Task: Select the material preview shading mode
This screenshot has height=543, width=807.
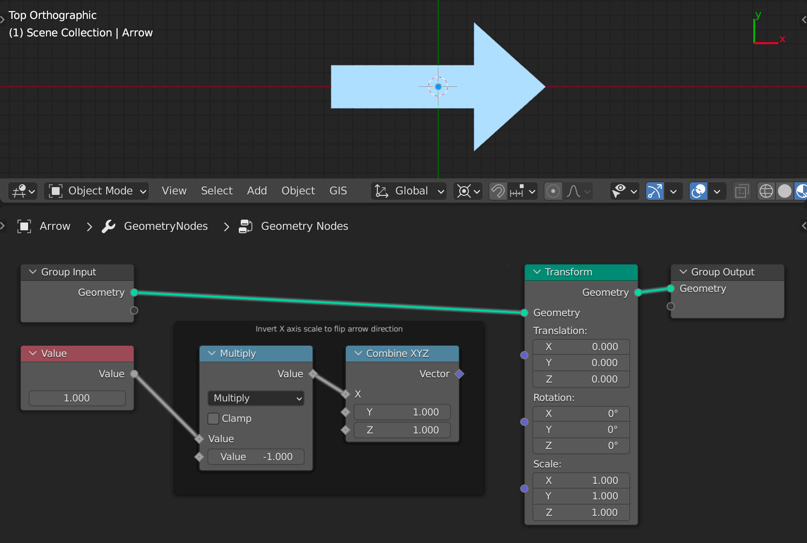Action: pos(802,191)
